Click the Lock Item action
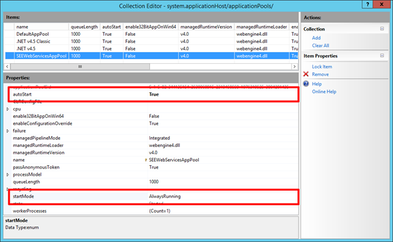Screen dimensions: 393x242 [322, 66]
